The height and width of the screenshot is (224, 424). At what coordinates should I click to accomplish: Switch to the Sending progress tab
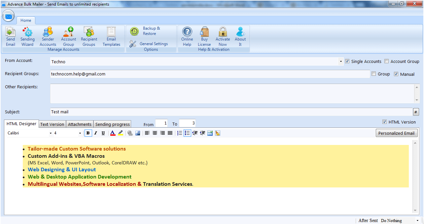point(112,124)
